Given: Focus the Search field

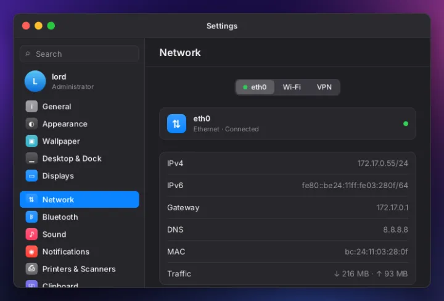Looking at the screenshot, I should 80,54.
